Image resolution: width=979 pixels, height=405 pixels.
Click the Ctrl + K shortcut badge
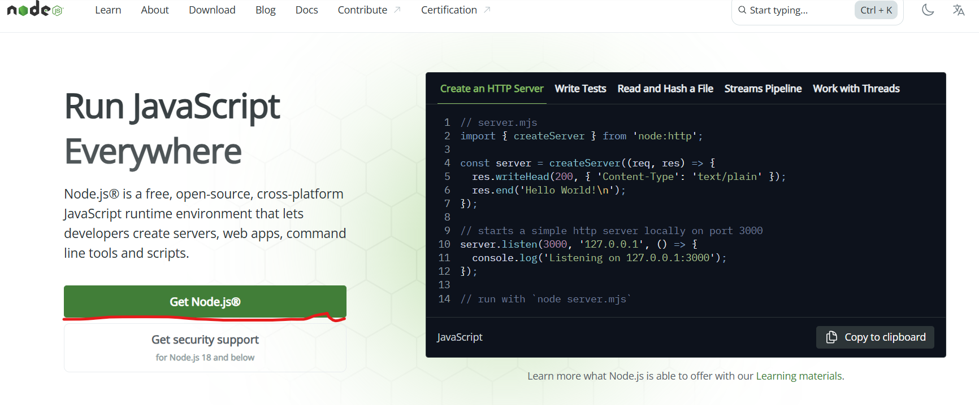(x=876, y=10)
